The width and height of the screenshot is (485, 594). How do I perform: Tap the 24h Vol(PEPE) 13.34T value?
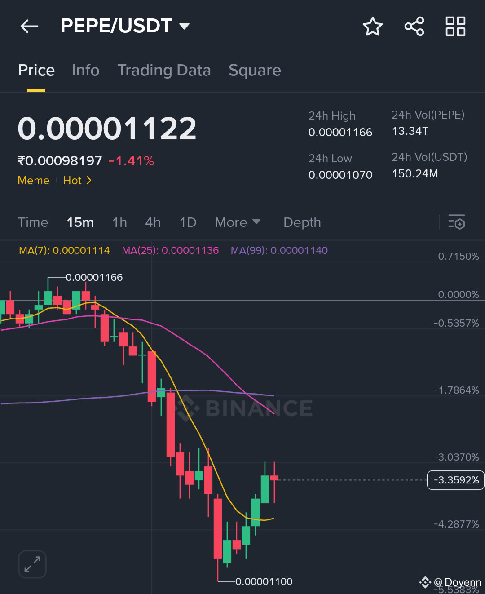pyautogui.click(x=410, y=131)
